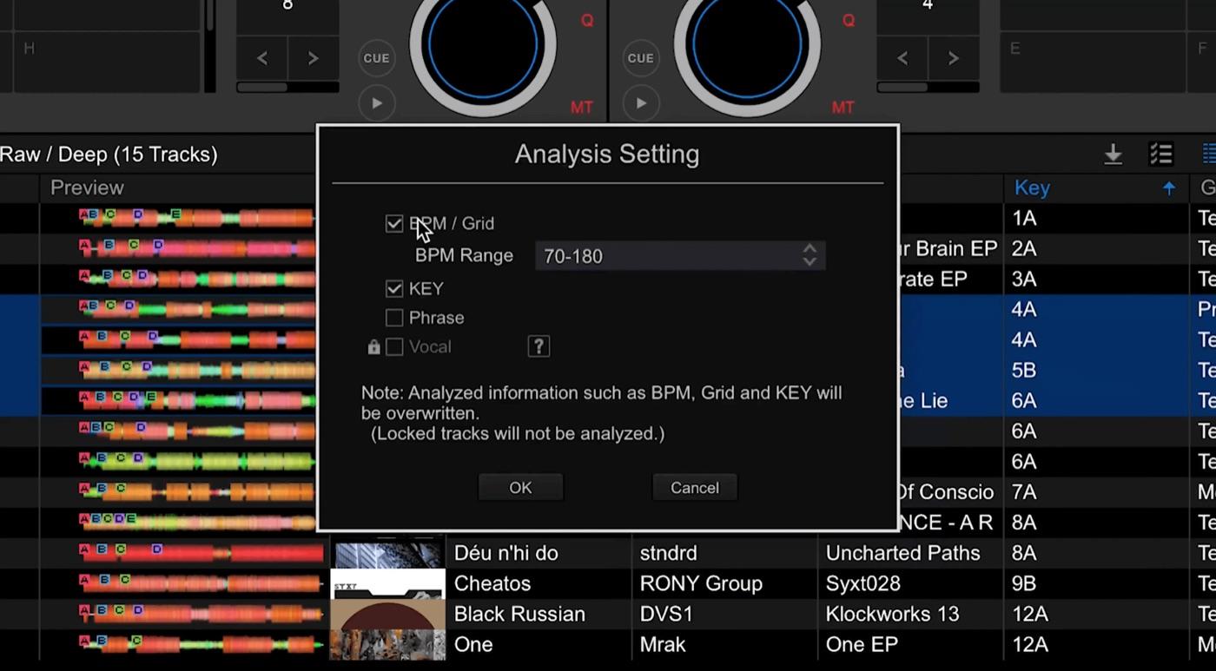This screenshot has height=671, width=1216.
Task: Click album Klockworks 13
Action: coord(892,614)
